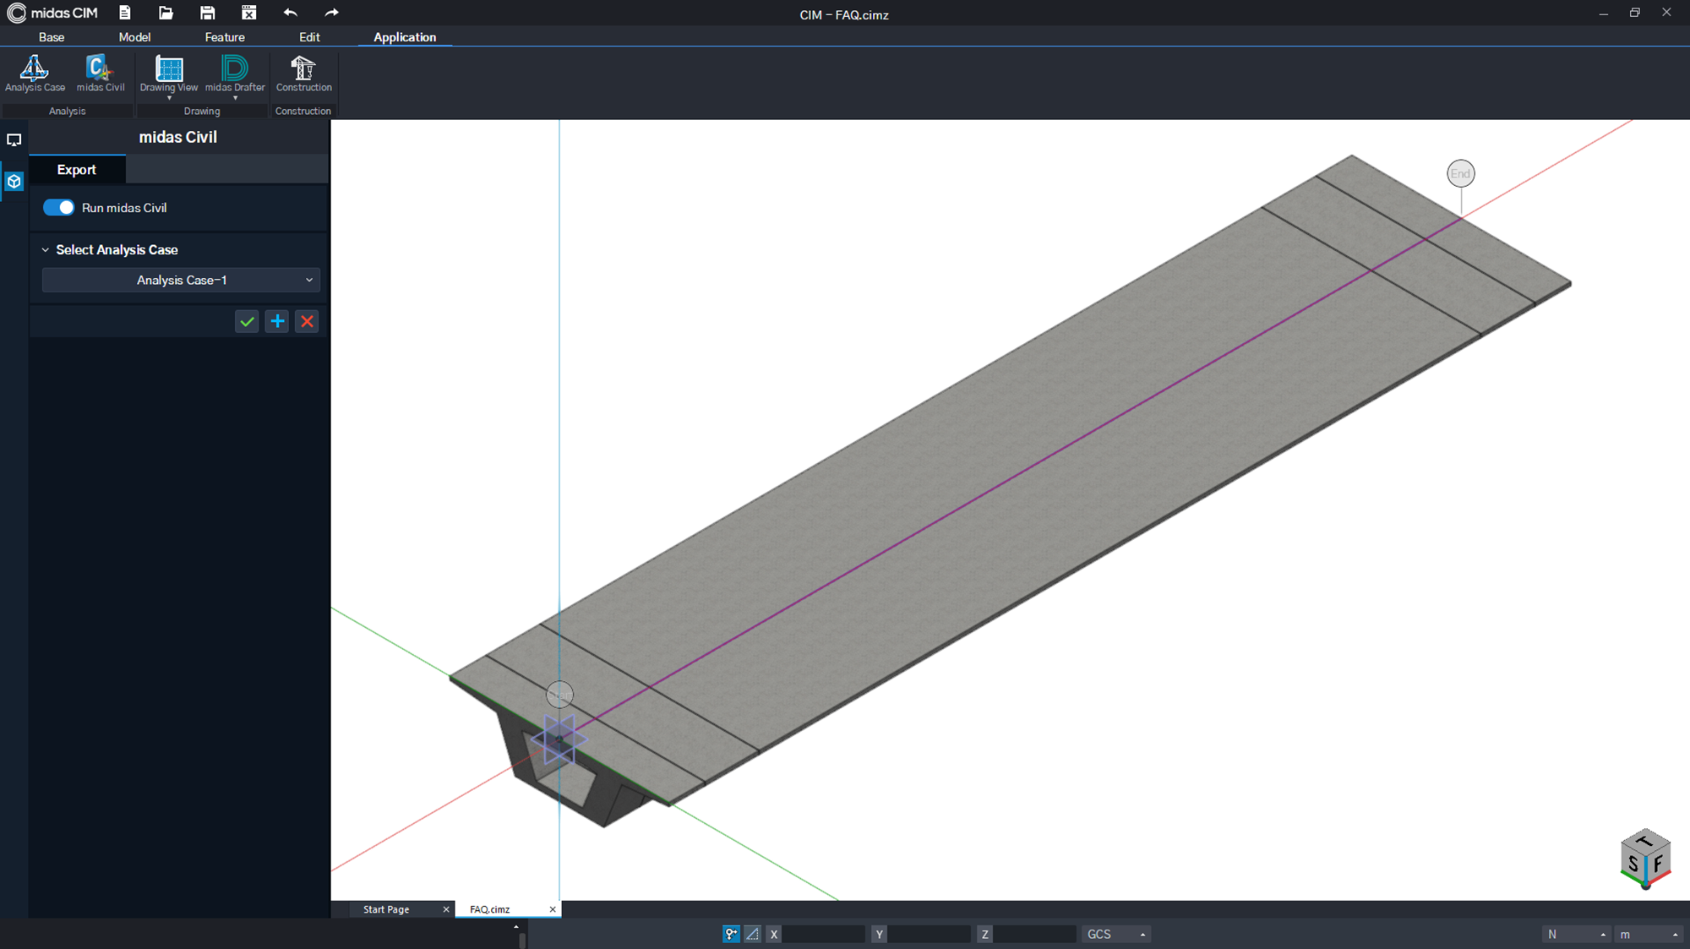Open the m length unit dropdown
The image size is (1690, 949).
(1649, 934)
